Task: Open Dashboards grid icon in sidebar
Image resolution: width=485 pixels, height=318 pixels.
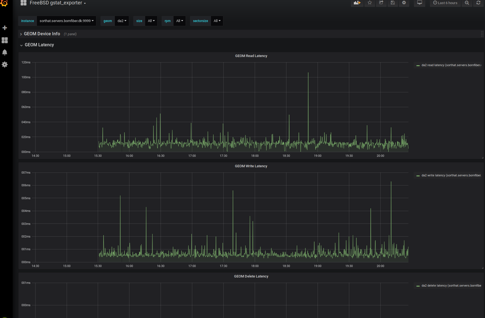Action: click(x=5, y=40)
